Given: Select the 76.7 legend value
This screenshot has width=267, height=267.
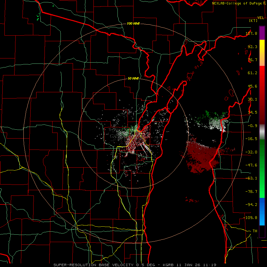Looking at the screenshot, I should (252, 60).
